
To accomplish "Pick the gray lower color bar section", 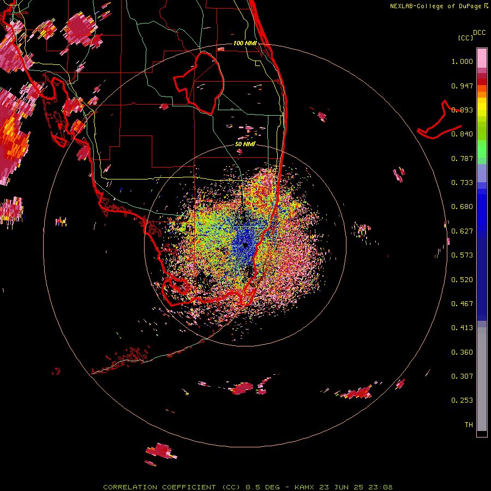I will tap(482, 379).
